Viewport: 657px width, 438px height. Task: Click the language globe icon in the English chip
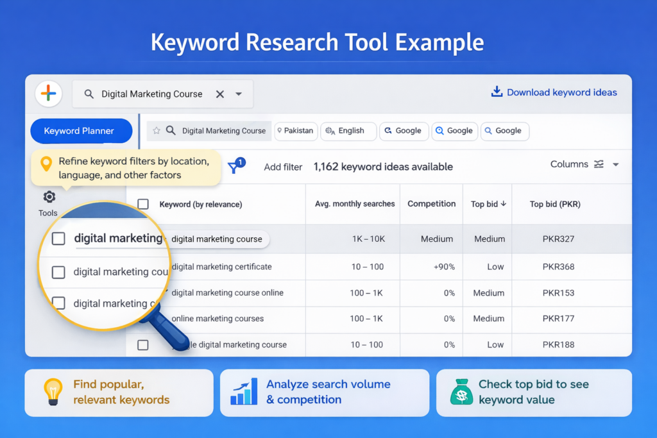pos(328,131)
